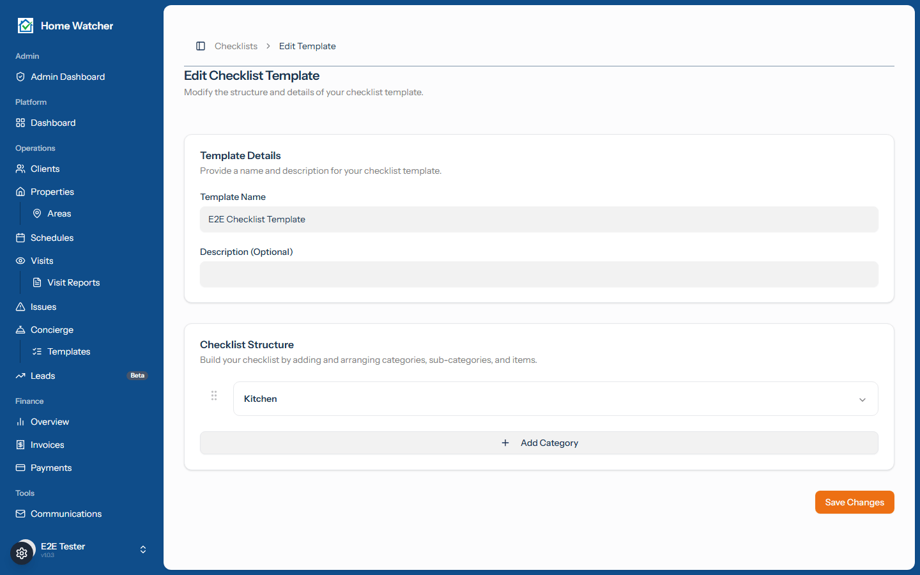Click the plus icon in Add Category
Viewport: 920px width, 575px height.
[505, 443]
